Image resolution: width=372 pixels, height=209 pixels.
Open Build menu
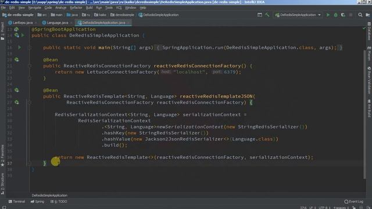pos(89,8)
